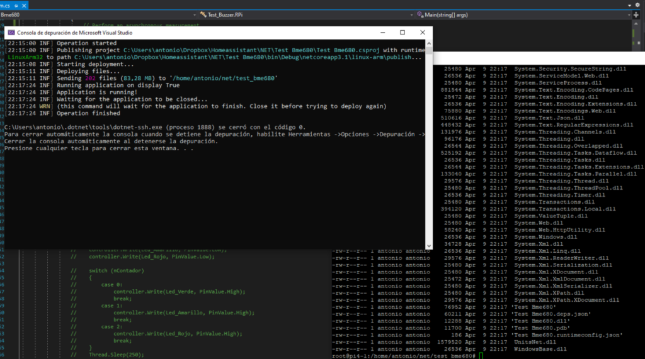Click the 'Operation started' log line
645x359 pixels.
[x=86, y=43]
